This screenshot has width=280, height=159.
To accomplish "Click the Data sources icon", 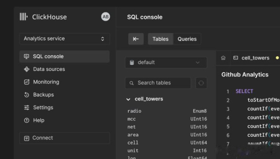I will point(26,69).
